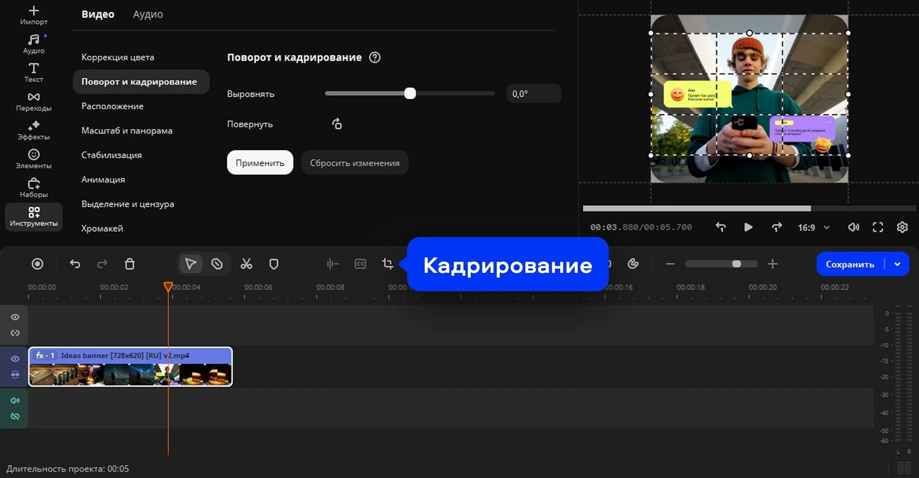
Task: Toggle visibility of the video track
Action: tap(15, 358)
